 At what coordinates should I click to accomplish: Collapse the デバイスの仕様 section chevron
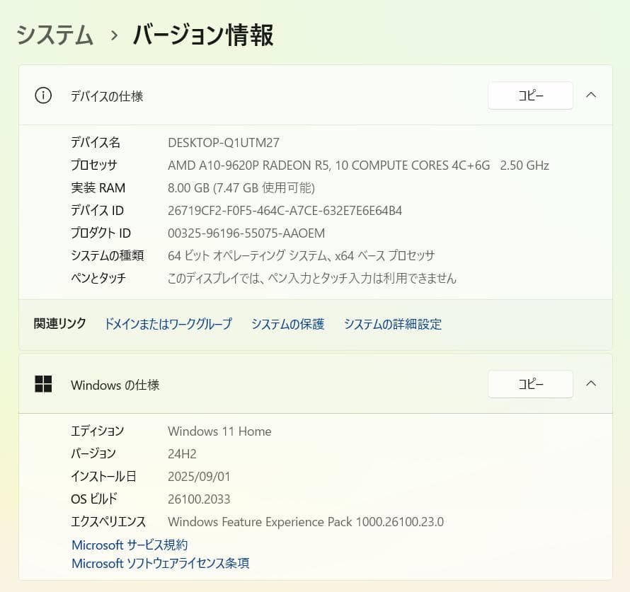tap(591, 95)
